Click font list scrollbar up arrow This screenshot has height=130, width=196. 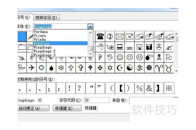pyautogui.click(x=90, y=32)
